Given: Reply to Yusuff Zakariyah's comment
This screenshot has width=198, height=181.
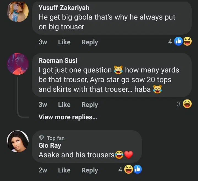Looking at the screenshot, I should [89, 42].
